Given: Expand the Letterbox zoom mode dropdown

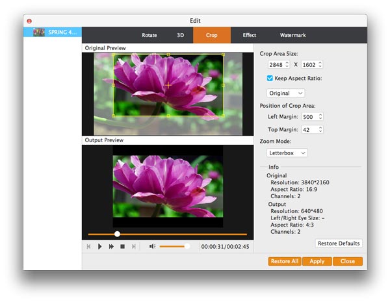Looking at the screenshot, I should click(x=287, y=153).
